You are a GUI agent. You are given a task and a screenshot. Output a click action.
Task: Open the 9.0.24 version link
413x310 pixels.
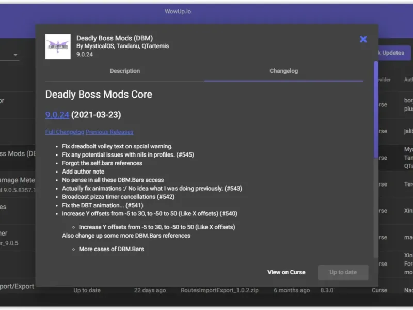click(x=57, y=115)
